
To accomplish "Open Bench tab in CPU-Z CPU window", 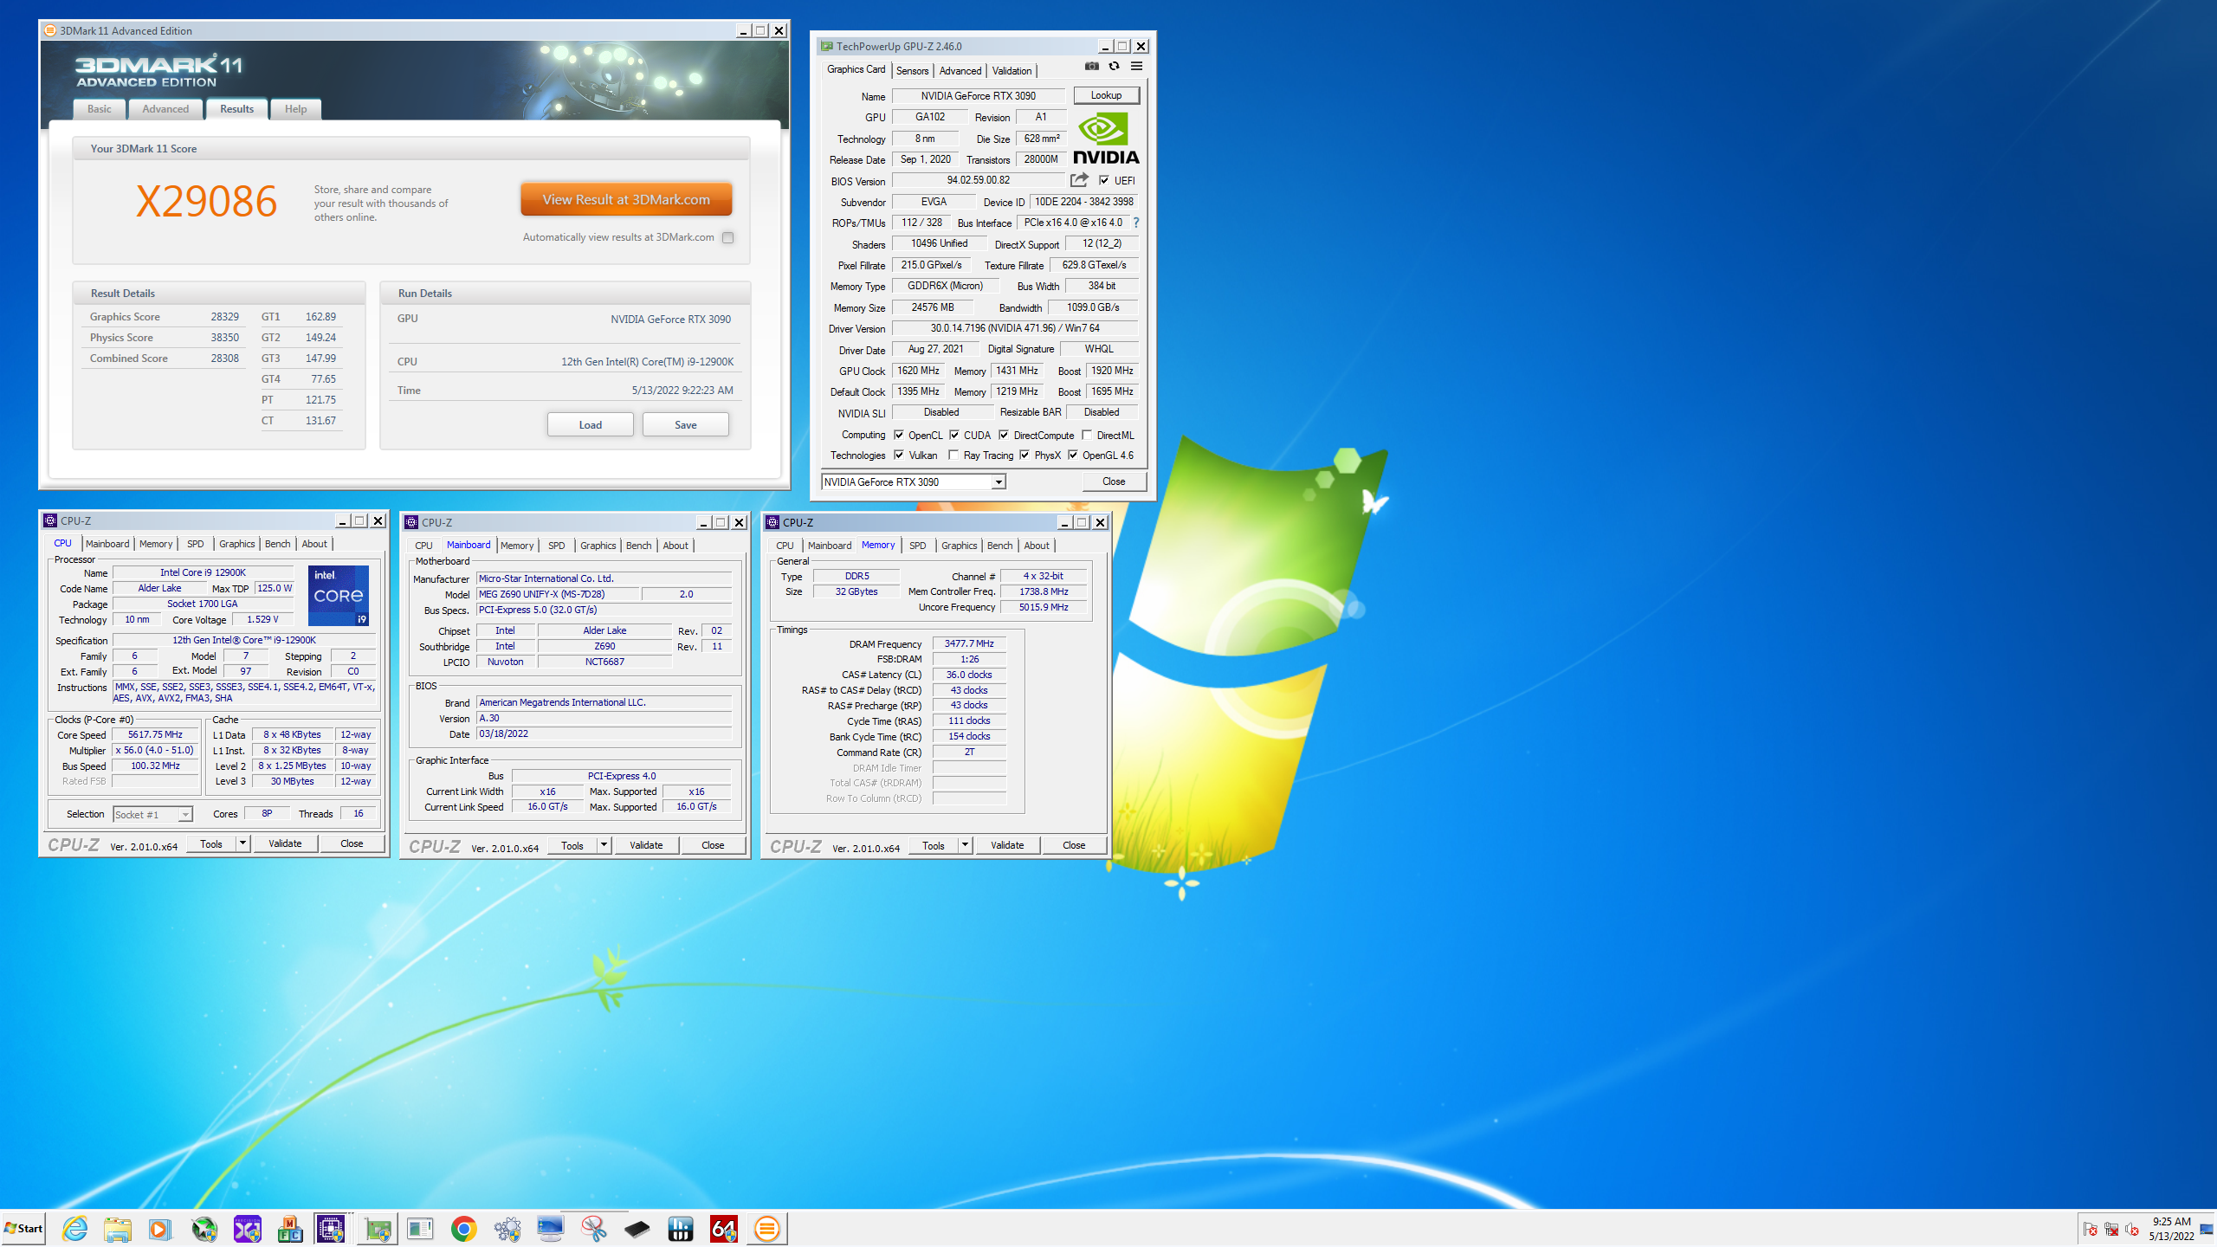I will coord(278,544).
